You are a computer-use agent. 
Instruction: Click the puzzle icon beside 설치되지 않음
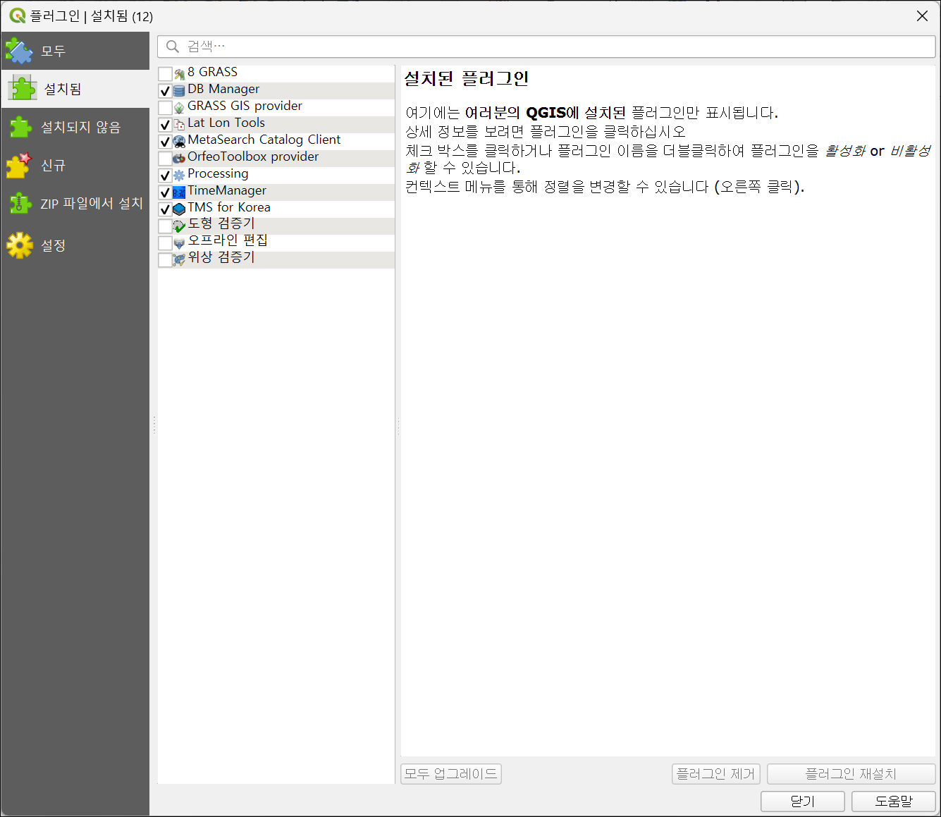pyautogui.click(x=19, y=127)
